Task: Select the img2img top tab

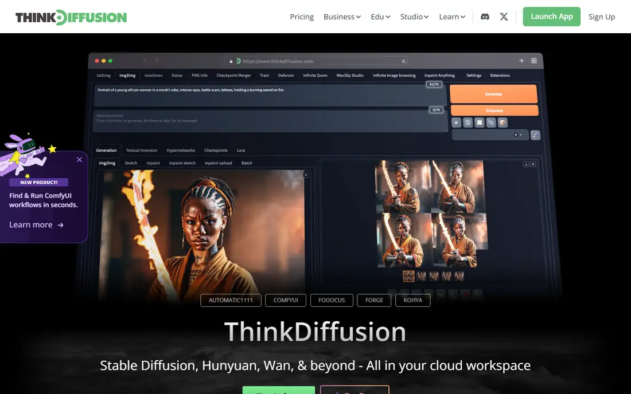Action: (127, 75)
